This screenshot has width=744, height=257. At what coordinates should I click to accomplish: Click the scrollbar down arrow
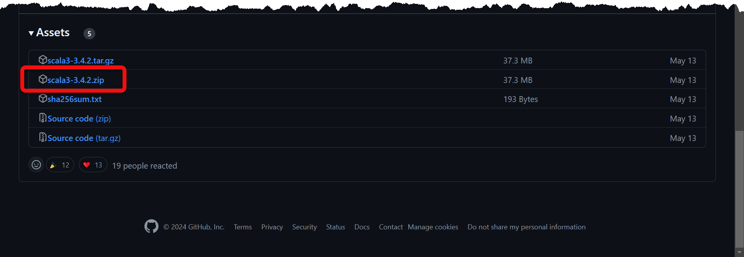(739, 252)
